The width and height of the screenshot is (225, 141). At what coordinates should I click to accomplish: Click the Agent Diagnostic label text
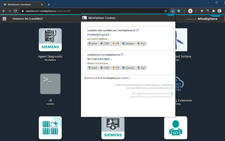50,56
